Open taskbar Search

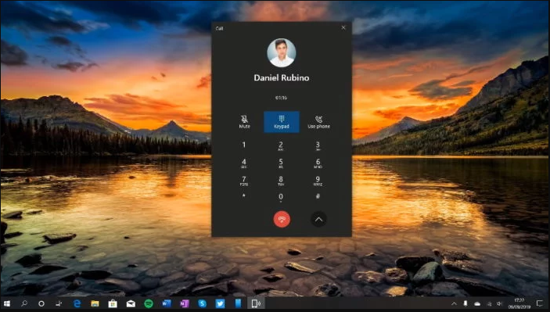click(24, 303)
